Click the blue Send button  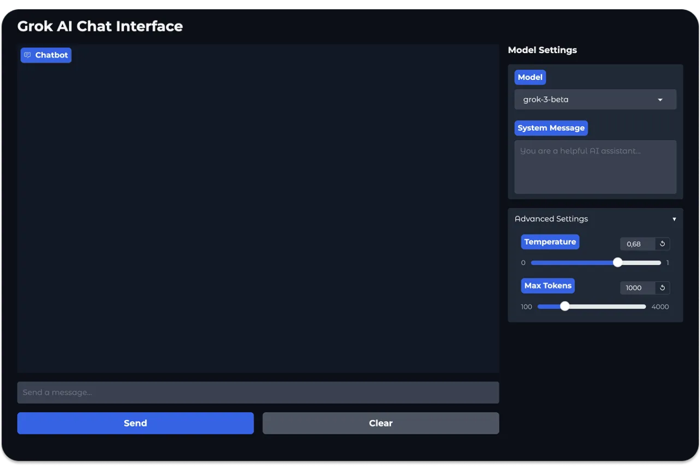point(135,423)
